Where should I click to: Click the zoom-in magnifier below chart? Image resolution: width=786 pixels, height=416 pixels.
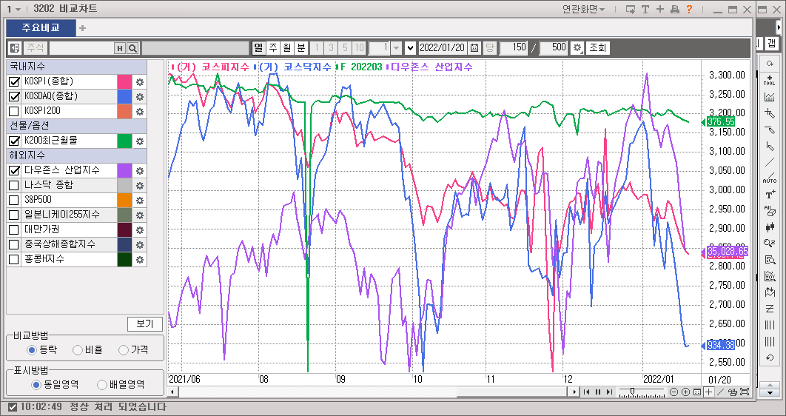tap(685, 392)
